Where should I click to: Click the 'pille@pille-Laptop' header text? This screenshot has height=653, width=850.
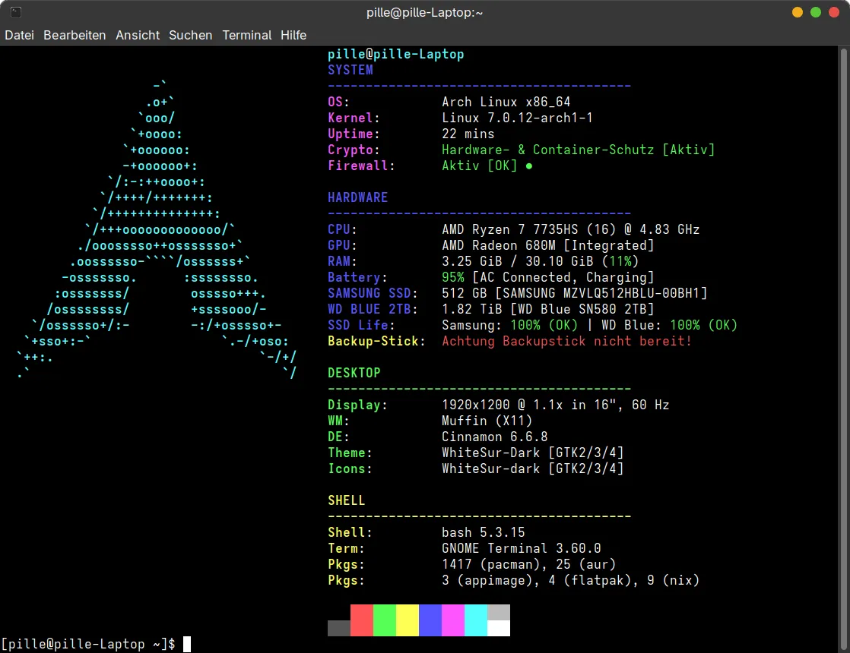point(395,54)
